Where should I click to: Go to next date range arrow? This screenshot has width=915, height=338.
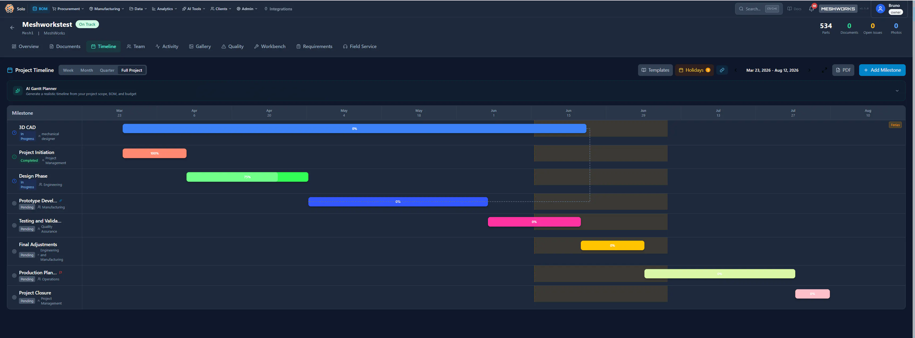pos(809,70)
